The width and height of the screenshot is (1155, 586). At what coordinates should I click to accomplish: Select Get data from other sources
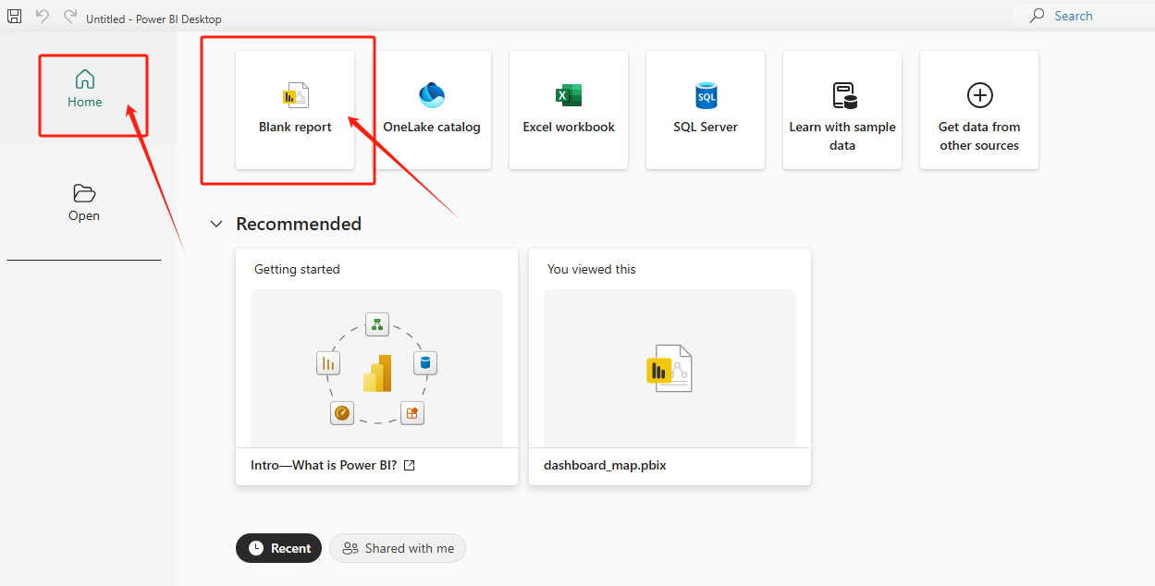[979, 110]
